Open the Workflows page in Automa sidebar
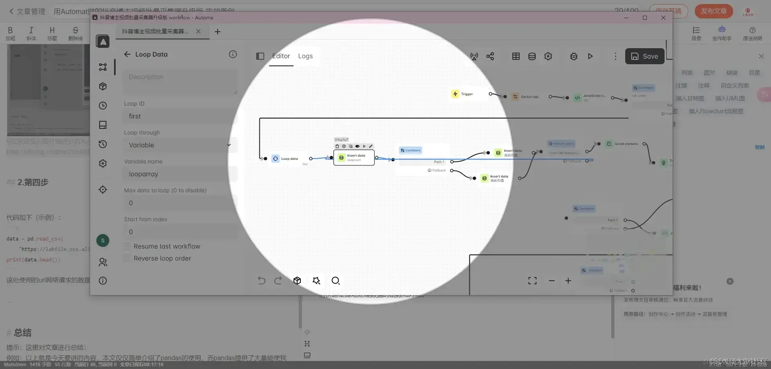Image resolution: width=771 pixels, height=369 pixels. click(x=103, y=67)
